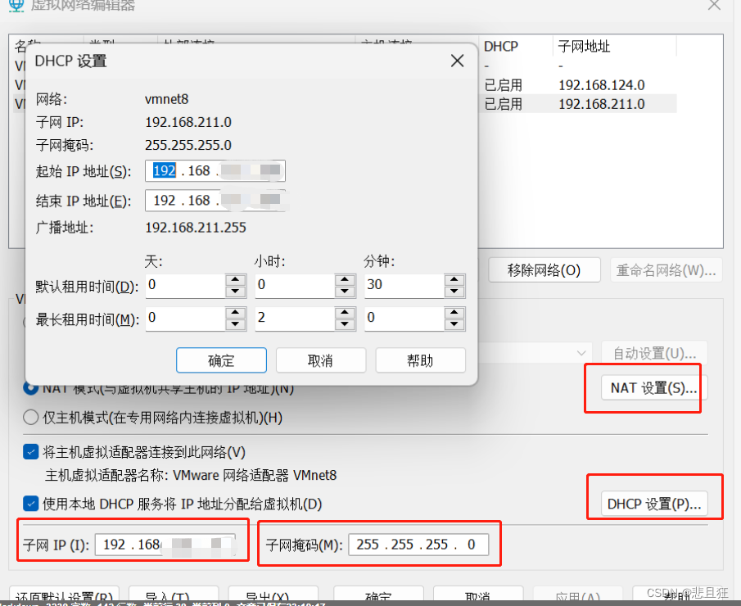This screenshot has height=606, width=741.
Task: Decrease max lease minutes down arrow
Action: (454, 323)
